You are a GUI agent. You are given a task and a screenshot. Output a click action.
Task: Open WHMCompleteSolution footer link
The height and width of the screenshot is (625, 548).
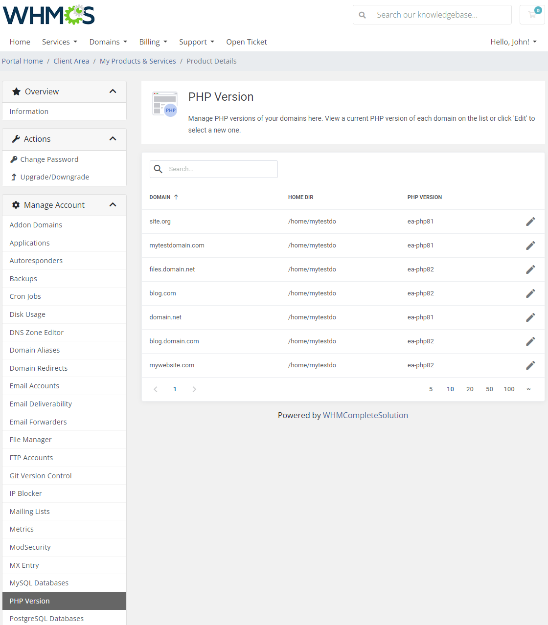(365, 415)
